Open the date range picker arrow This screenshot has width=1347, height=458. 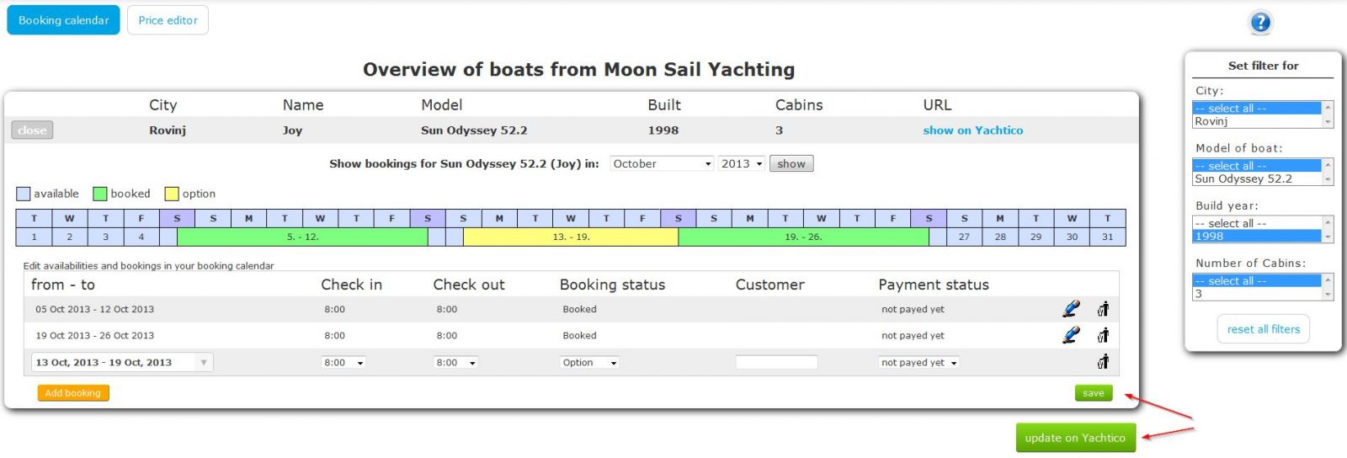click(x=203, y=363)
